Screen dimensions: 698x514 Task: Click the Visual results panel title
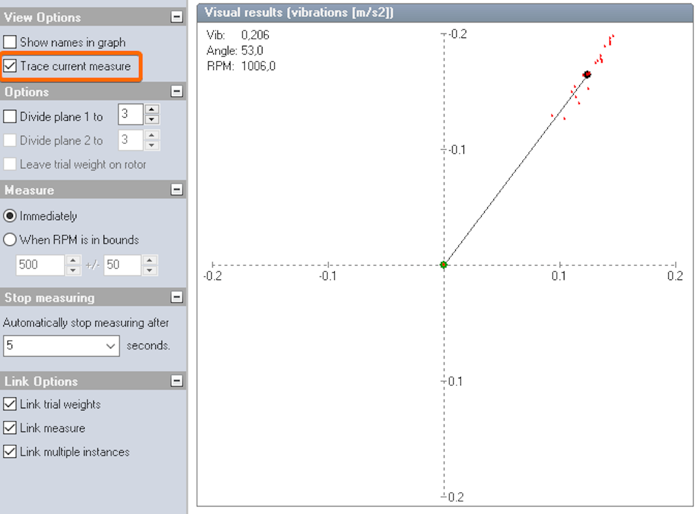click(x=299, y=12)
